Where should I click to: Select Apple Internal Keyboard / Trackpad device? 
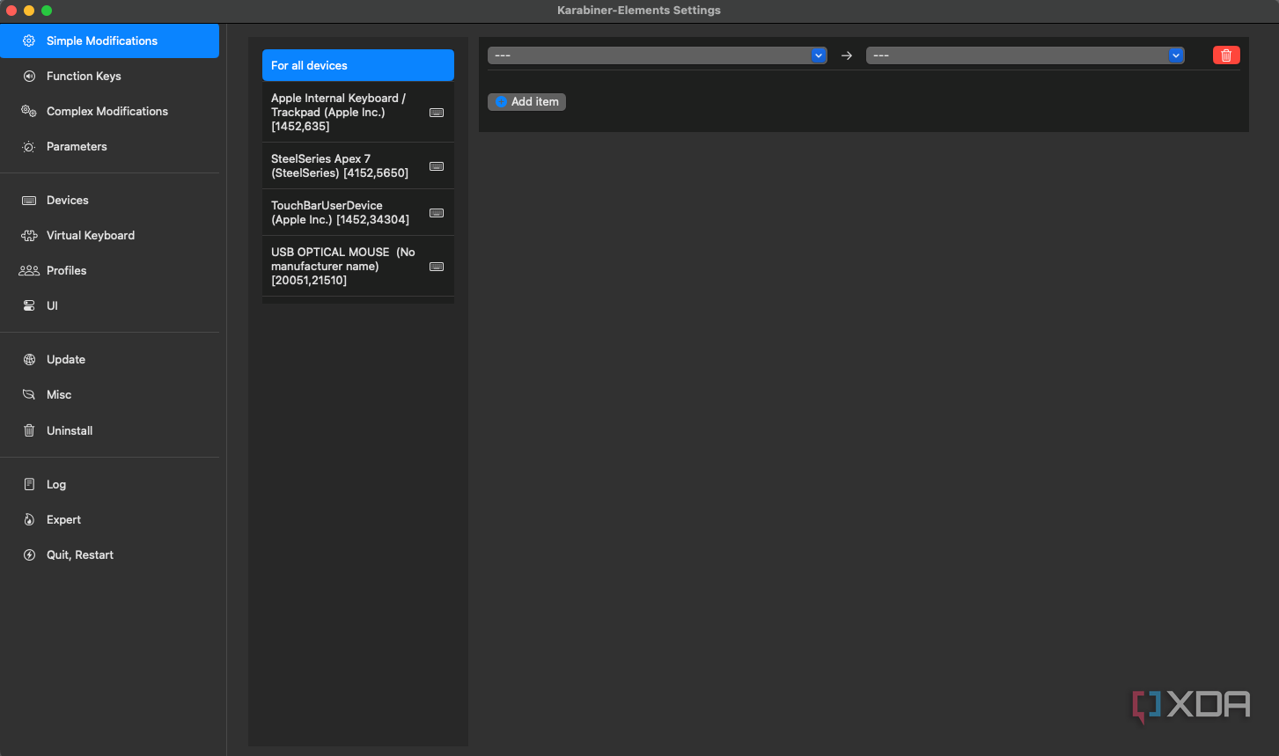(x=358, y=113)
